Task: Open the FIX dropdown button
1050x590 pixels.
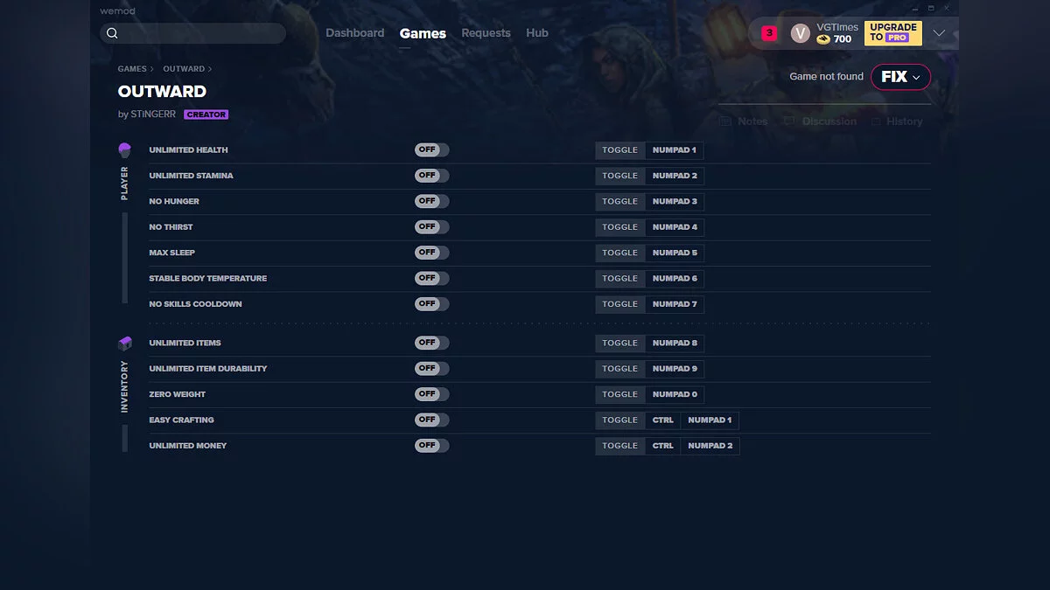Action: pyautogui.click(x=900, y=77)
